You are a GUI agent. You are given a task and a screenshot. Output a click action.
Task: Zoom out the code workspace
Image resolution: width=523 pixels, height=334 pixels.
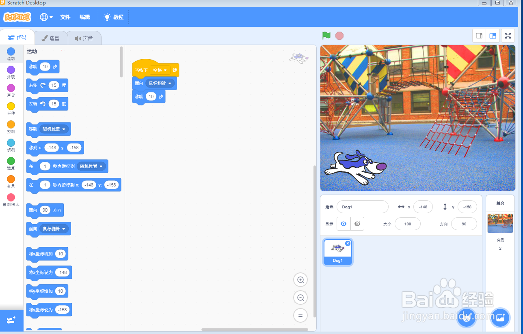point(300,298)
